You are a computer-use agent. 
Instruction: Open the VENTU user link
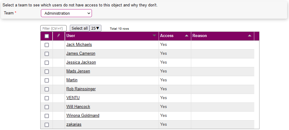[x=73, y=98]
